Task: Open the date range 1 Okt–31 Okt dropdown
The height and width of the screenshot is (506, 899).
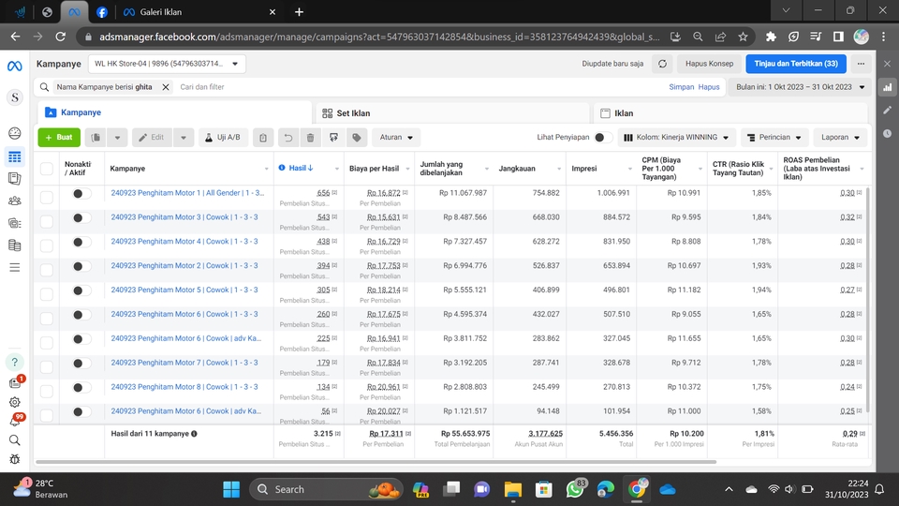Action: tap(799, 87)
